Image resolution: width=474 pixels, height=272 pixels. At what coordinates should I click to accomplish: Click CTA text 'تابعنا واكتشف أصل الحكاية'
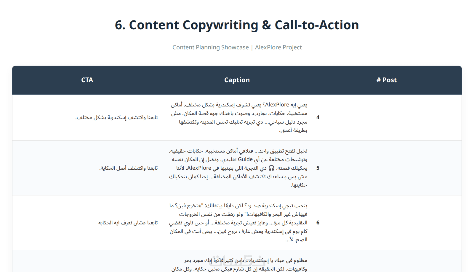click(x=129, y=168)
